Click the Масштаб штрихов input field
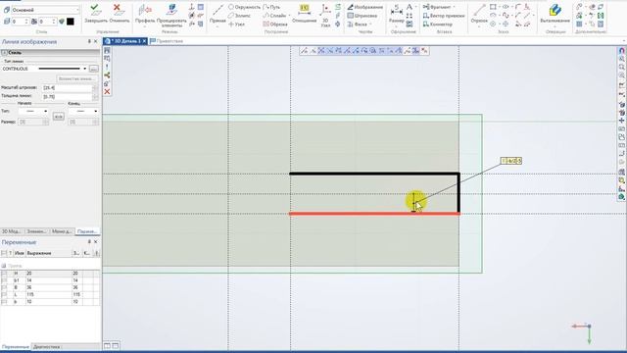Image resolution: width=627 pixels, height=353 pixels. (x=68, y=87)
